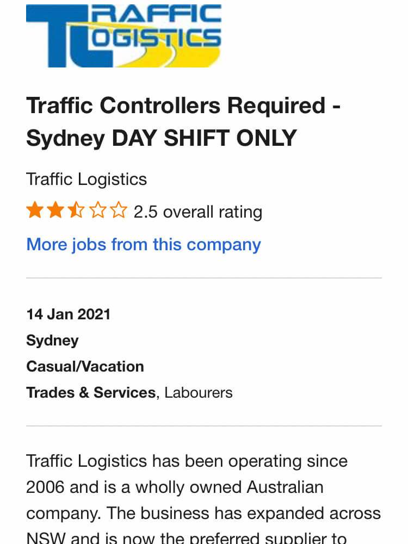This screenshot has width=408, height=544.
Task: Click the half-filled third rating star
Action: [76, 210]
